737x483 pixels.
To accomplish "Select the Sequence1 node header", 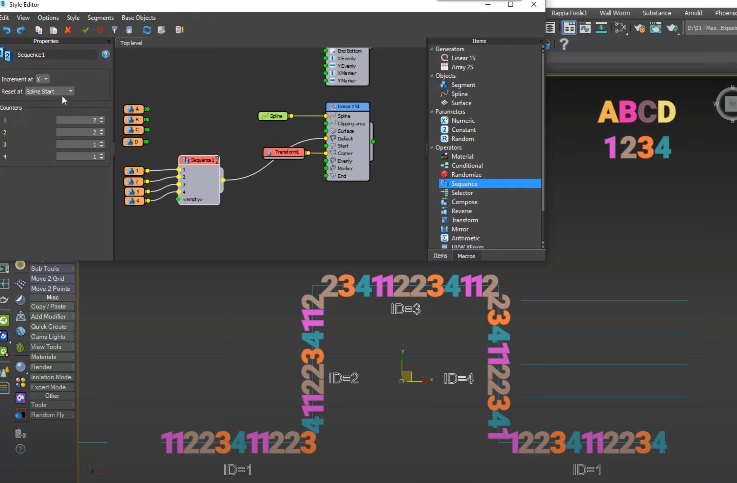I will pos(199,160).
